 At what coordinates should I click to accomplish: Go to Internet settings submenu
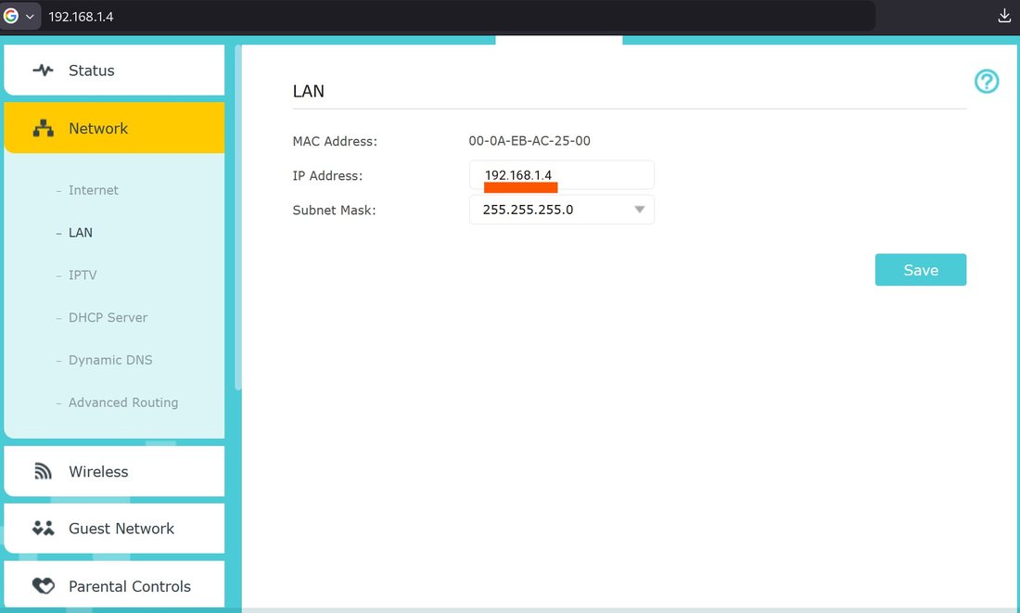pos(93,190)
